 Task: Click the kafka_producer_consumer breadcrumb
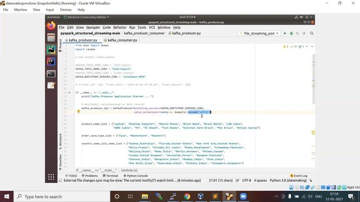144,33
